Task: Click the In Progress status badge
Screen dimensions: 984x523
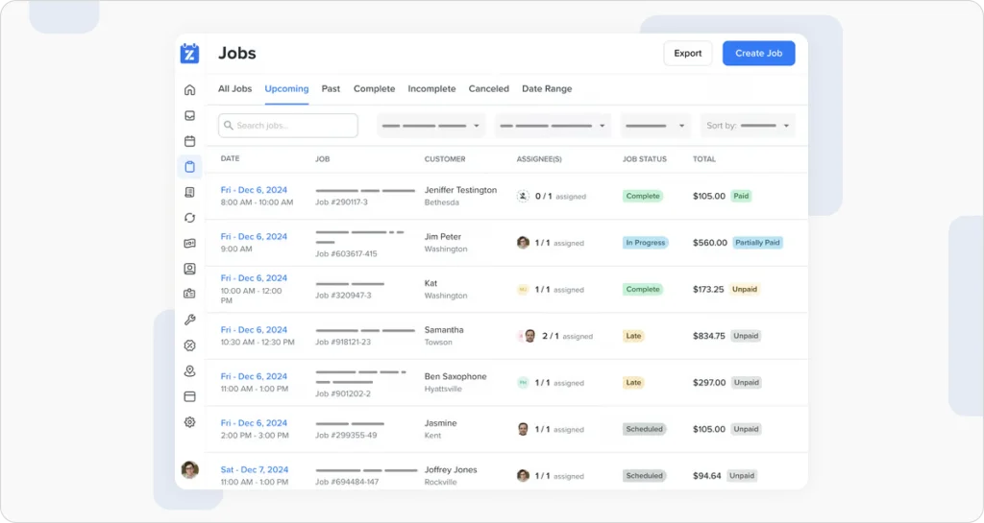Action: tap(645, 243)
